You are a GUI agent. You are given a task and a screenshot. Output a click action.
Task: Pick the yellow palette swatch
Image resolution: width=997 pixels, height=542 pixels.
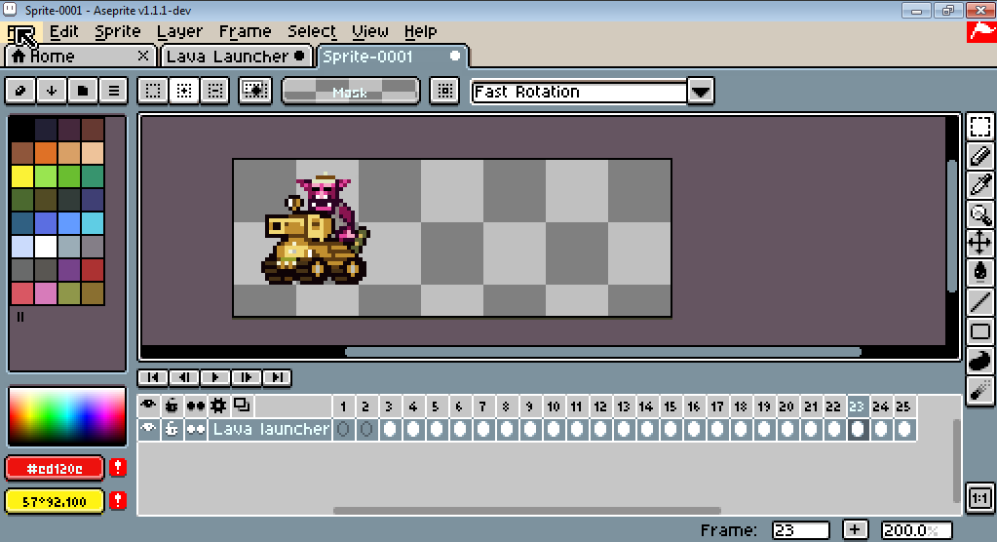point(22,176)
